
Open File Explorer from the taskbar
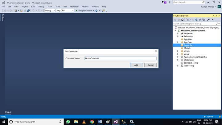[x=76, y=122]
